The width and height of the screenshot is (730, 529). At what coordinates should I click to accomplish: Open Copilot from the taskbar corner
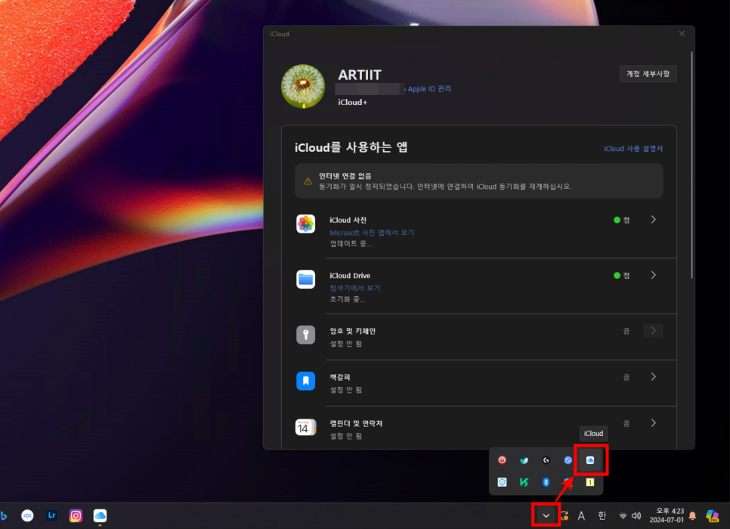point(713,515)
